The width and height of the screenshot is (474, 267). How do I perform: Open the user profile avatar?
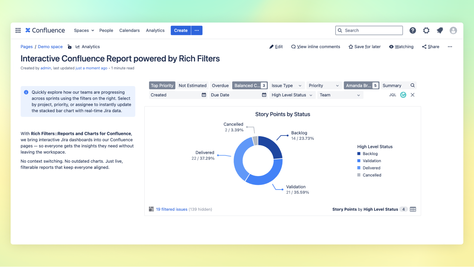(x=453, y=30)
